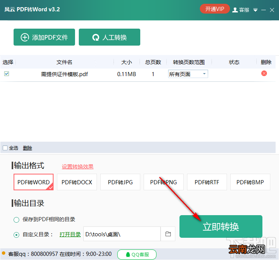Select the PDF转RTF output format

207,182
